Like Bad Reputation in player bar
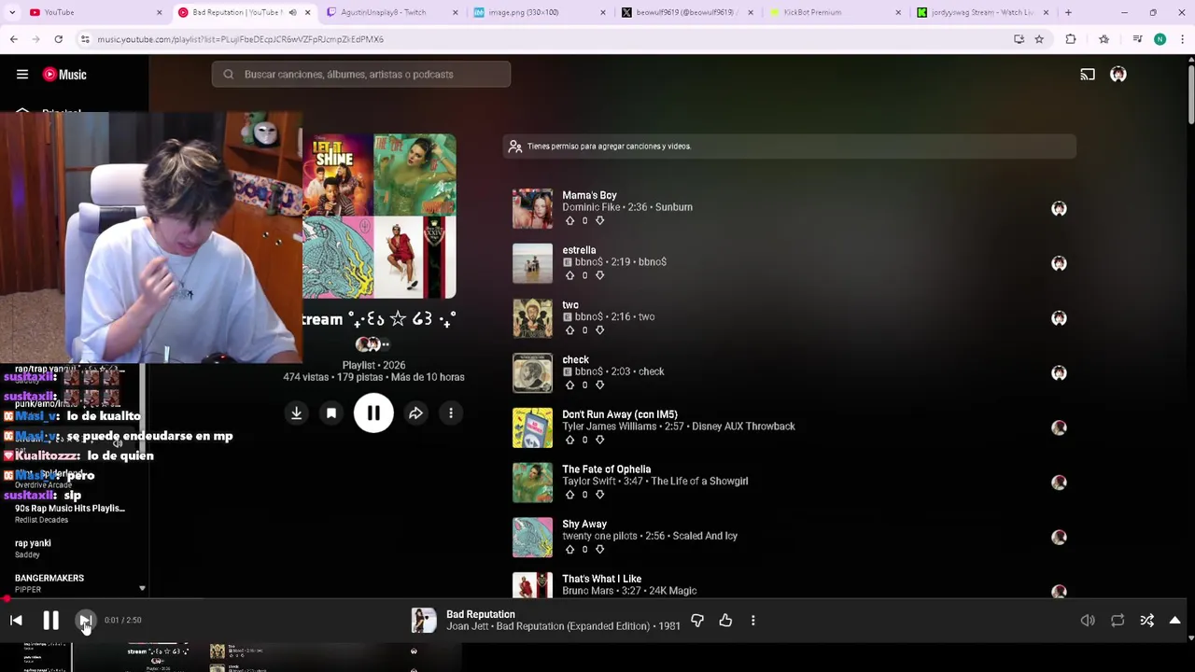Image resolution: width=1195 pixels, height=672 pixels. pos(725,621)
